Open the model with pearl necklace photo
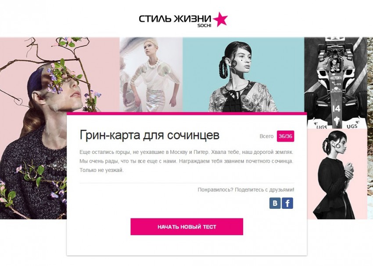This screenshot has width=373, height=266. [x=151, y=74]
